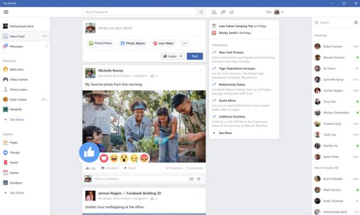Select the Sad reaction

(x=134, y=158)
